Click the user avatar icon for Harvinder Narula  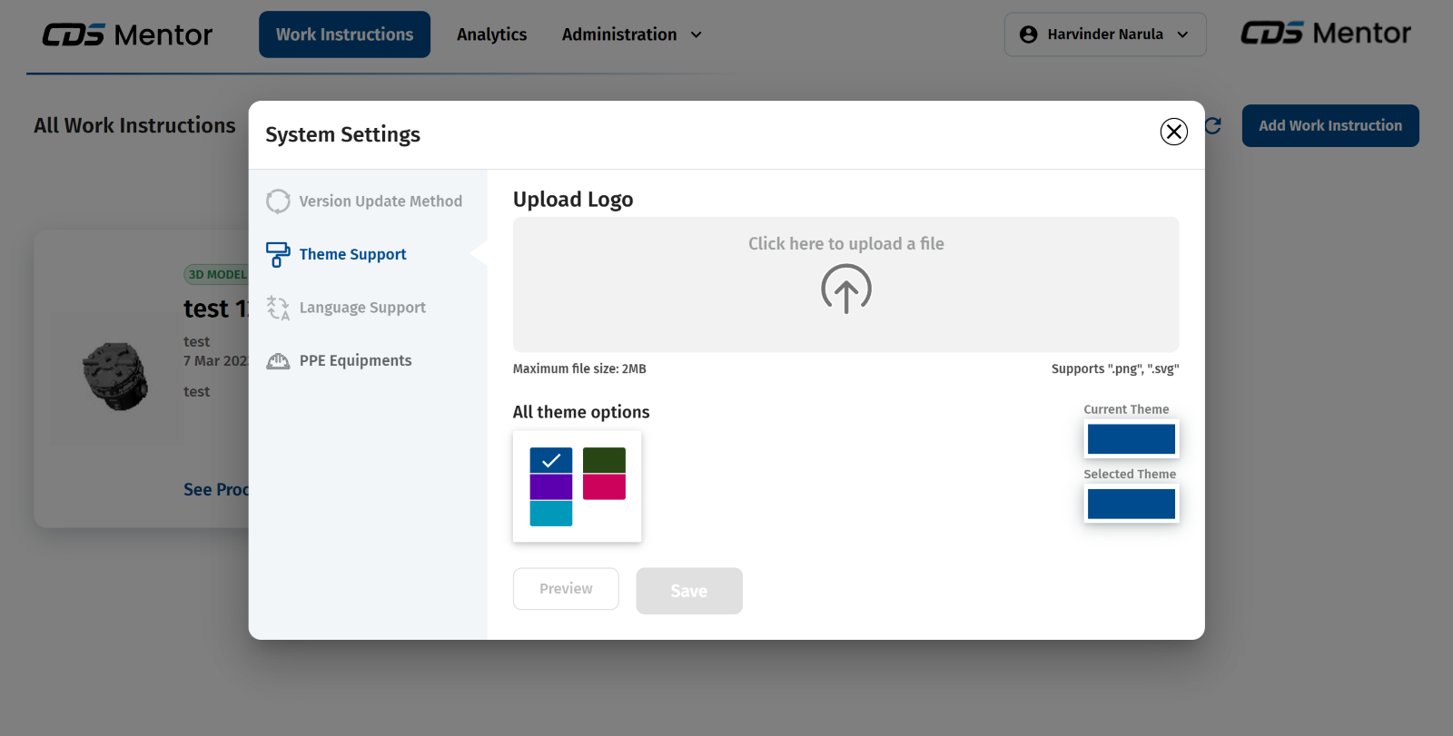(1028, 34)
